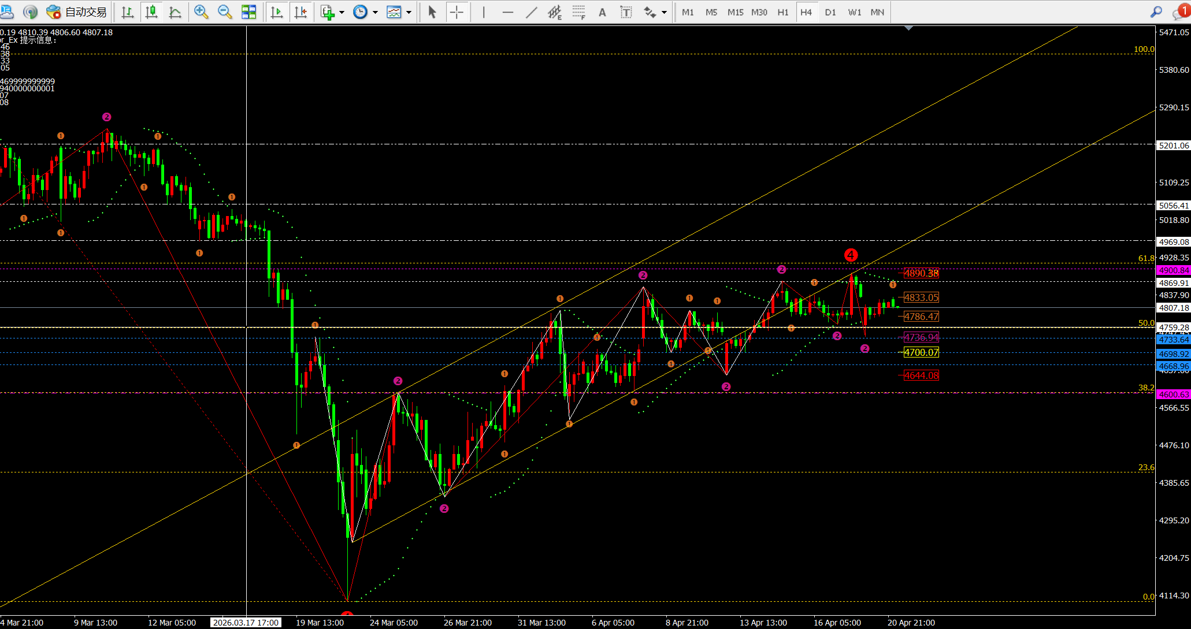Expand the chart templates dropdown arrow
This screenshot has width=1191, height=629.
[x=409, y=12]
